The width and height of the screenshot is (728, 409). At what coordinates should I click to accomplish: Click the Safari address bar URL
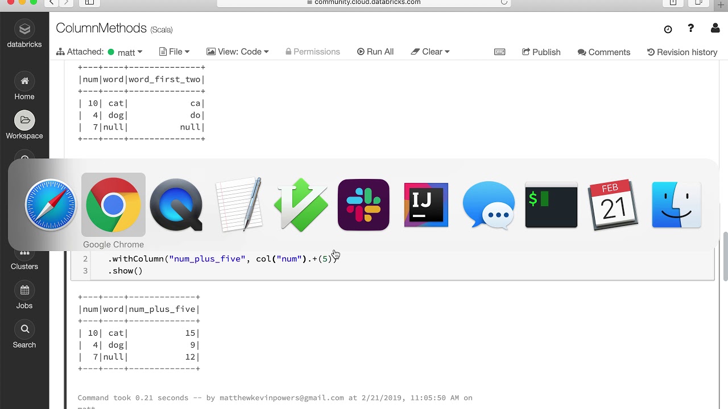point(367,2)
